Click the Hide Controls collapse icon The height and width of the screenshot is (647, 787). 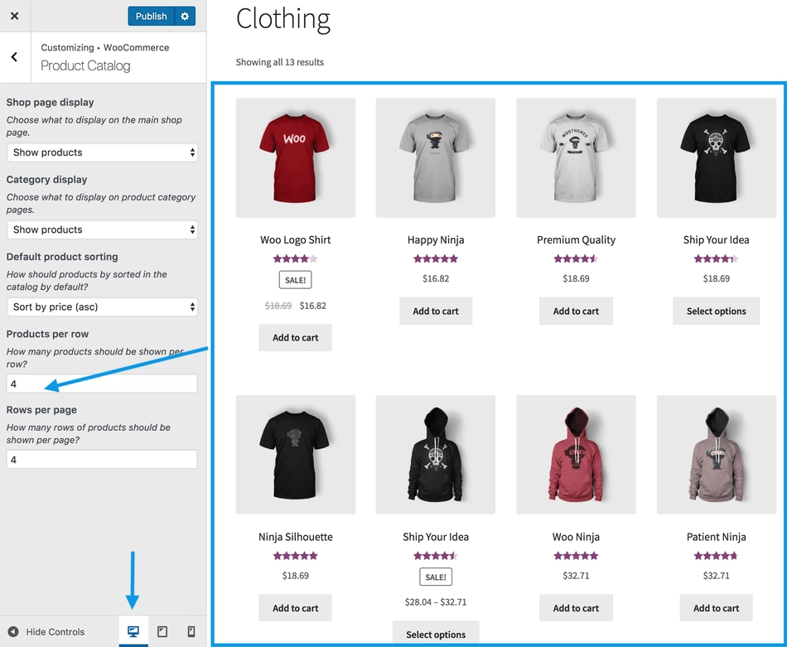[x=13, y=631]
